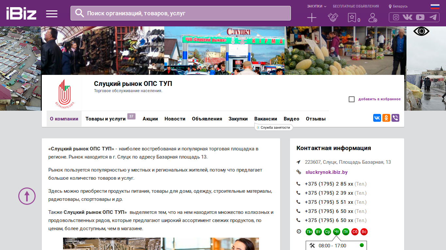This screenshot has height=250, width=446.
Task: Call phone +375 (1795) 5 51 xx
Action: click(329, 202)
